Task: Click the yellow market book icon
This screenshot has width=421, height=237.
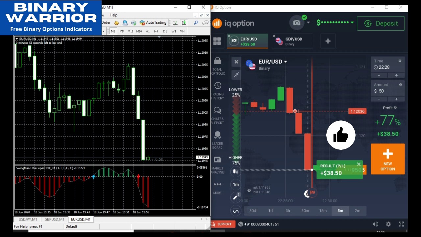Action: (116, 23)
